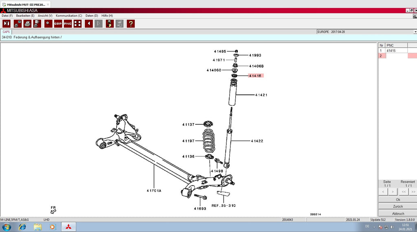
Task: Click the first toolbar exit icon
Action: pyautogui.click(x=7, y=24)
